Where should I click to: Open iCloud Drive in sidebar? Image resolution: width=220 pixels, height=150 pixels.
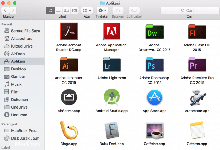point(22,46)
